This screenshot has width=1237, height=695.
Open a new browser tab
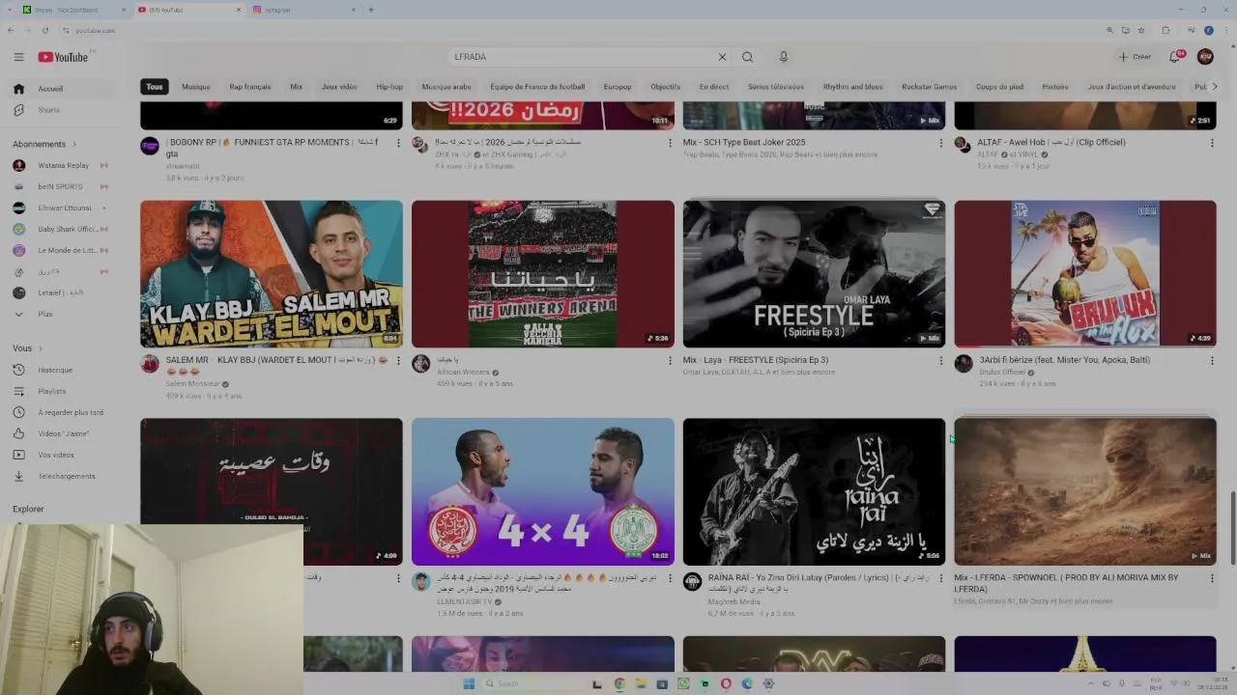(x=371, y=10)
